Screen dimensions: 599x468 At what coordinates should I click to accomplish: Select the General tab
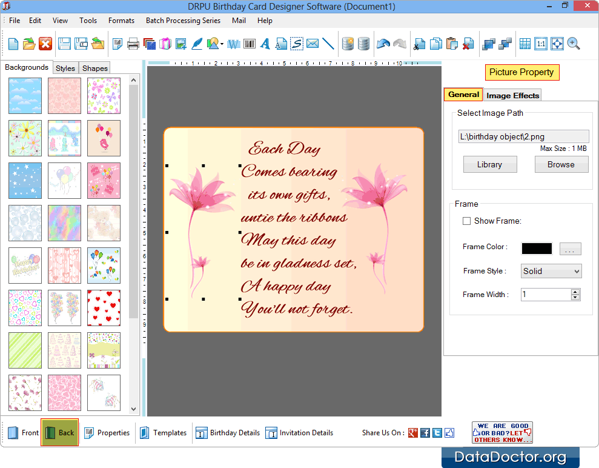pos(463,95)
